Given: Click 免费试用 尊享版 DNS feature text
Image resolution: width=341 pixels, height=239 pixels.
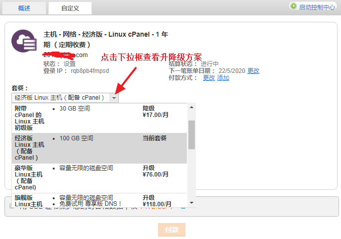Looking at the screenshot, I should (90, 204).
